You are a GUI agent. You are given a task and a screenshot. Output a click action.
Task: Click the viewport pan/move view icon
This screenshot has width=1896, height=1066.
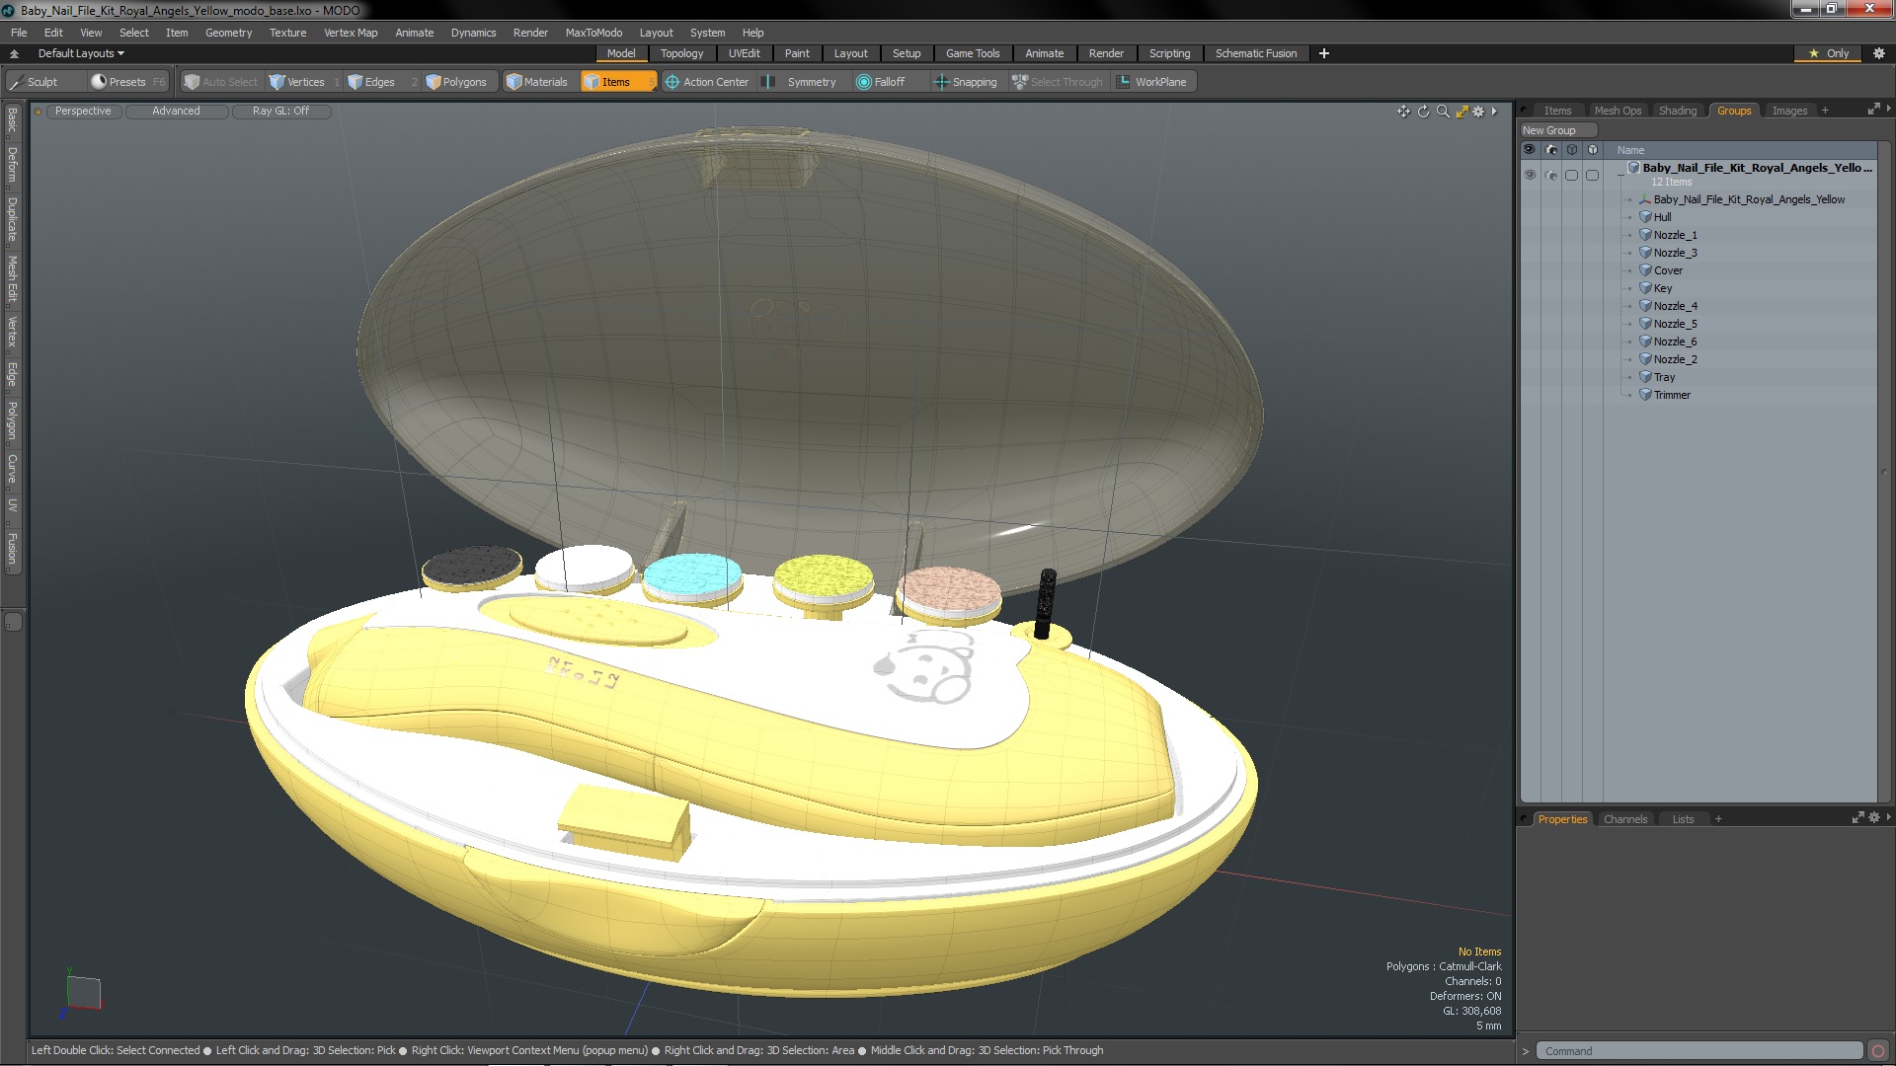click(x=1403, y=112)
